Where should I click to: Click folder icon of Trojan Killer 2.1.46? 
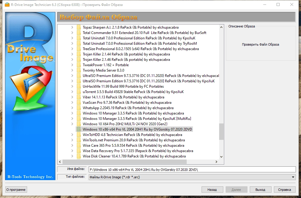(79, 60)
